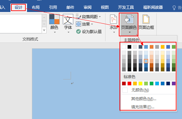Viewport: 182px width, 119px height.
Task: Click the 设为默认值 green checkmark
Action: coord(78,31)
